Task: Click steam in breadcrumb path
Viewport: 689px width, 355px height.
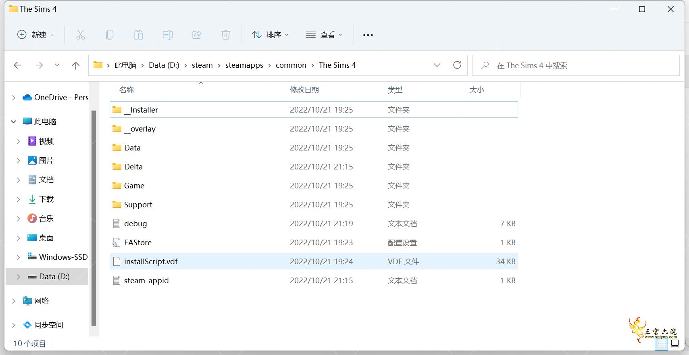Action: [x=202, y=65]
